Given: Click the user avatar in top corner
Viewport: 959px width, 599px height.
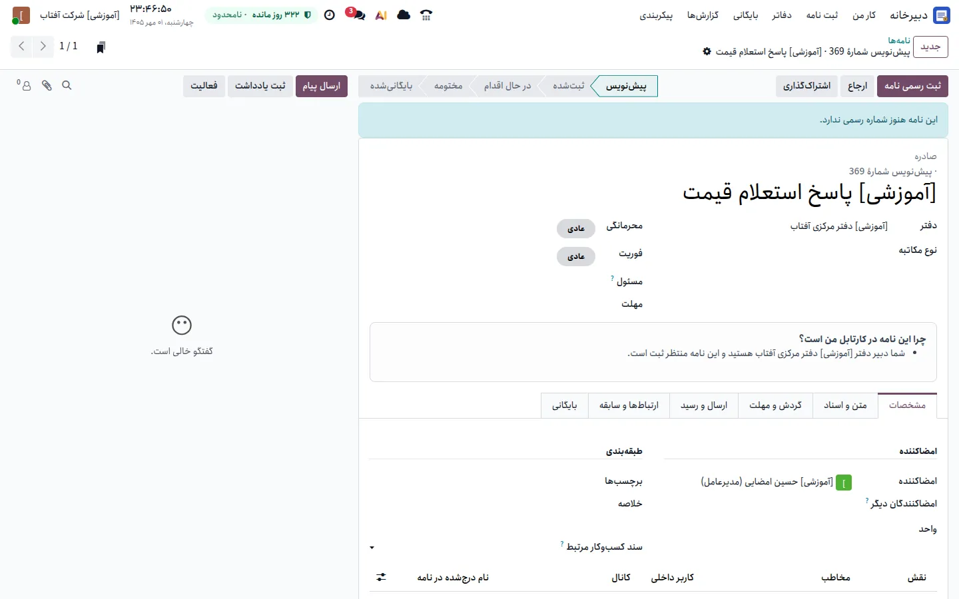Looking at the screenshot, I should 21,15.
